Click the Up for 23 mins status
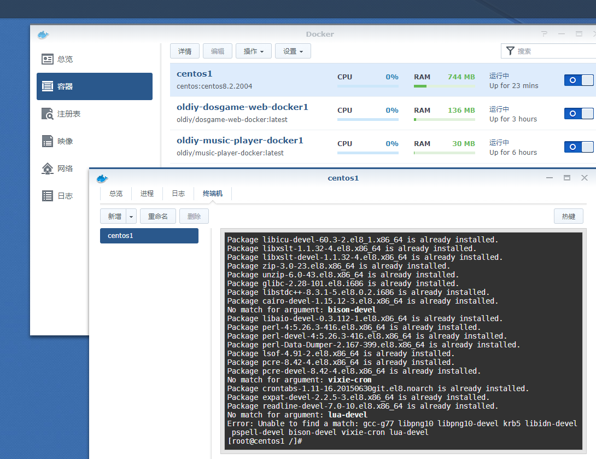The image size is (596, 459). [x=513, y=85]
